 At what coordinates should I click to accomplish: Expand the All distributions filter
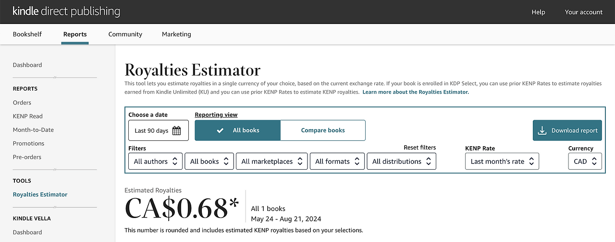tap(401, 161)
